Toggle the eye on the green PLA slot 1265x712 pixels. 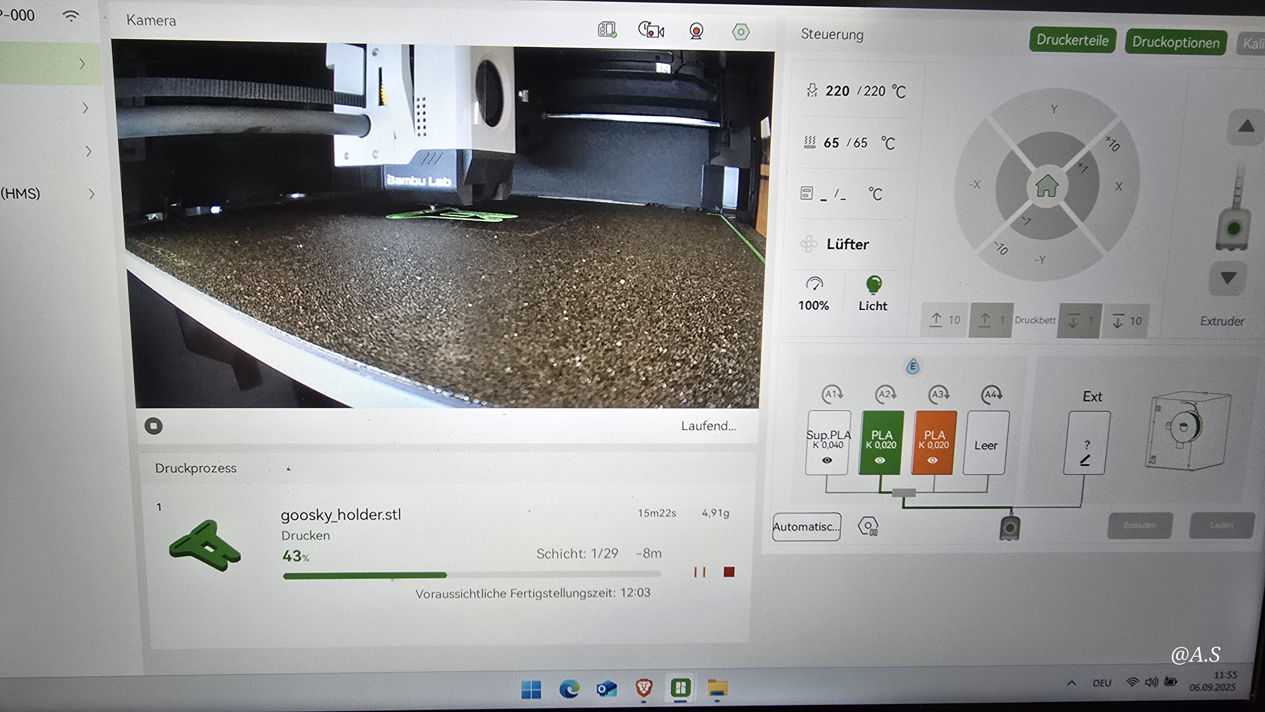[x=880, y=460]
